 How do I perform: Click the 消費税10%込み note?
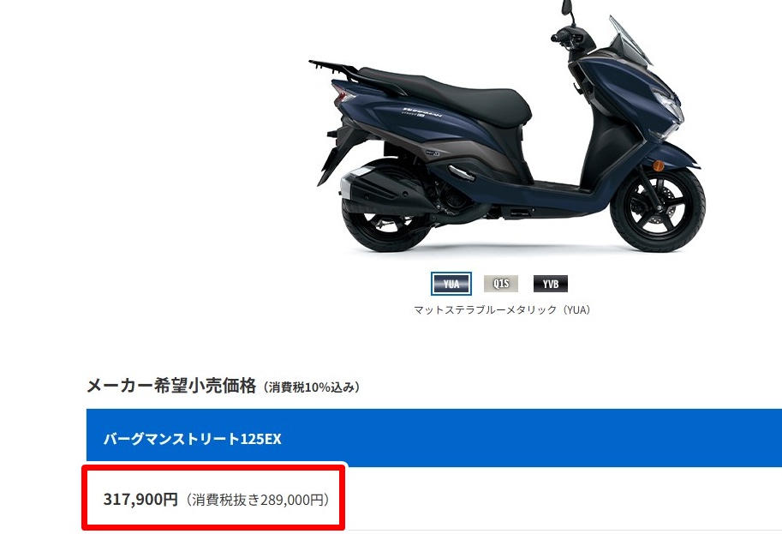[x=311, y=387]
